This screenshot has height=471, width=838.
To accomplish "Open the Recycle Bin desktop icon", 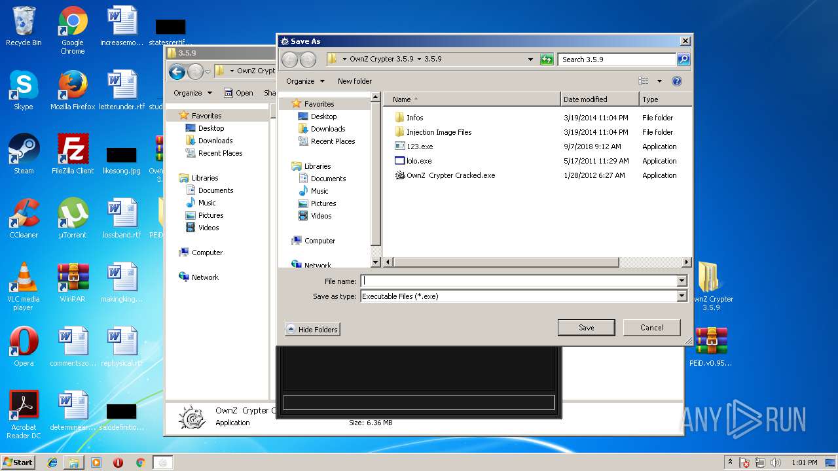I will (24, 27).
